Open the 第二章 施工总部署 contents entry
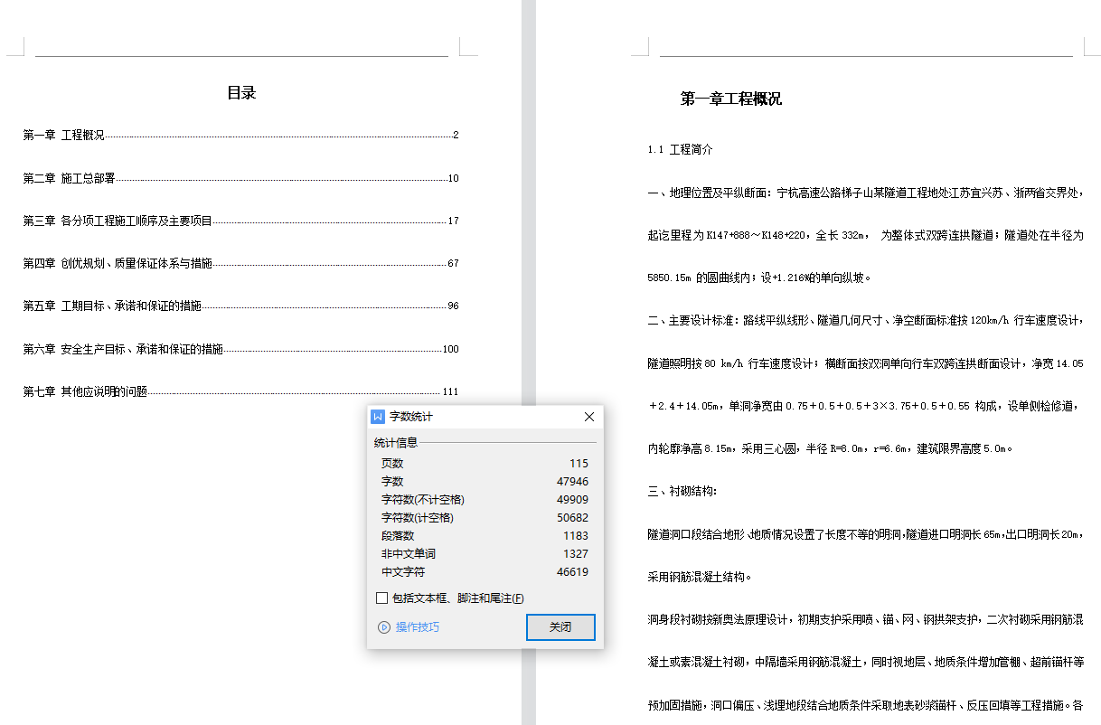The image size is (1101, 725). point(69,178)
